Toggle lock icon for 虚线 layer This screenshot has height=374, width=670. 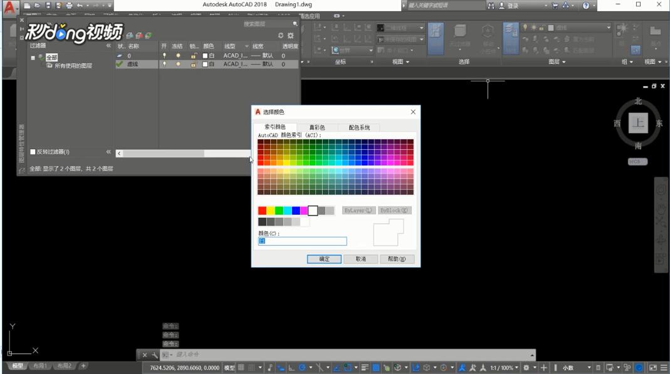[194, 64]
